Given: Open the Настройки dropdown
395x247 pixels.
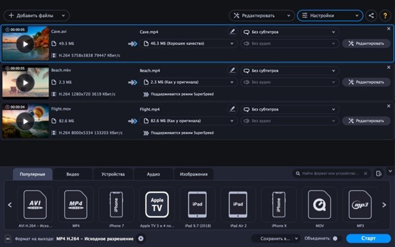Looking at the screenshot, I should point(330,16).
